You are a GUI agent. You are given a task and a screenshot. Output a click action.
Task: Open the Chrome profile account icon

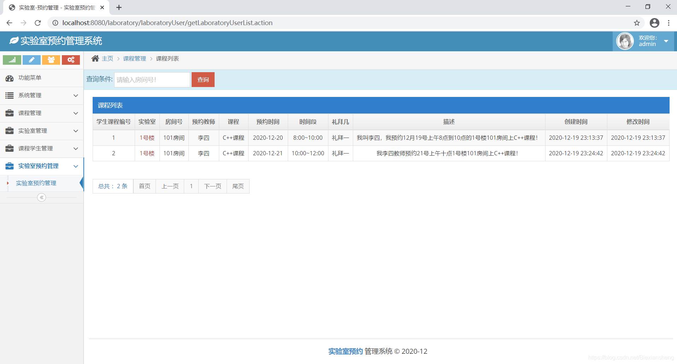tap(654, 23)
